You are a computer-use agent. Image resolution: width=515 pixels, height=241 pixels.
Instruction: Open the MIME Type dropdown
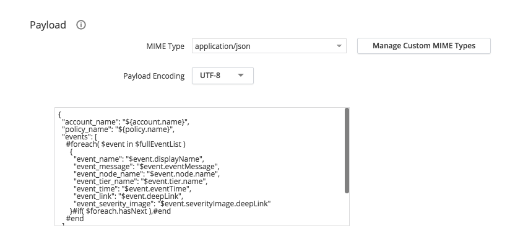pyautogui.click(x=269, y=46)
